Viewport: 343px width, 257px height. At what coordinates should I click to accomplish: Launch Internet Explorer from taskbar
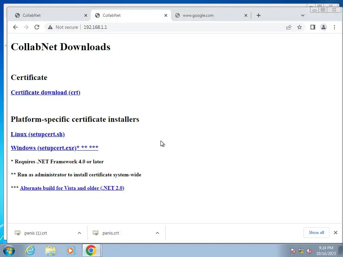pyautogui.click(x=30, y=250)
